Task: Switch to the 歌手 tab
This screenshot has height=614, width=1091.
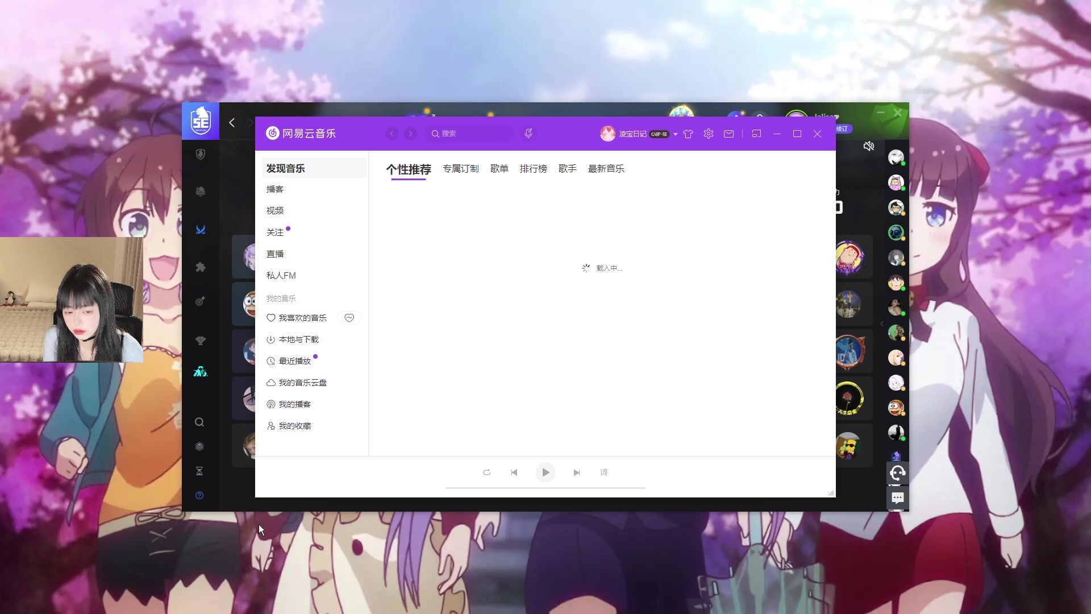Action: (x=568, y=169)
